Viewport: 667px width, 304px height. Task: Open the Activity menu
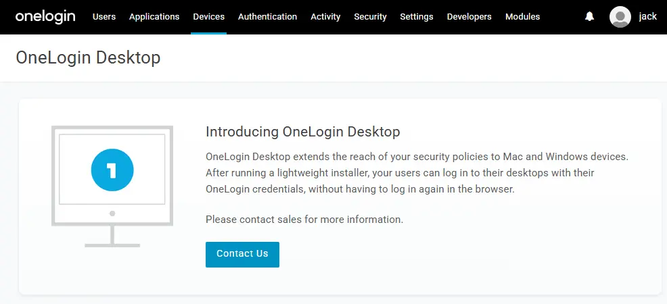click(x=325, y=17)
